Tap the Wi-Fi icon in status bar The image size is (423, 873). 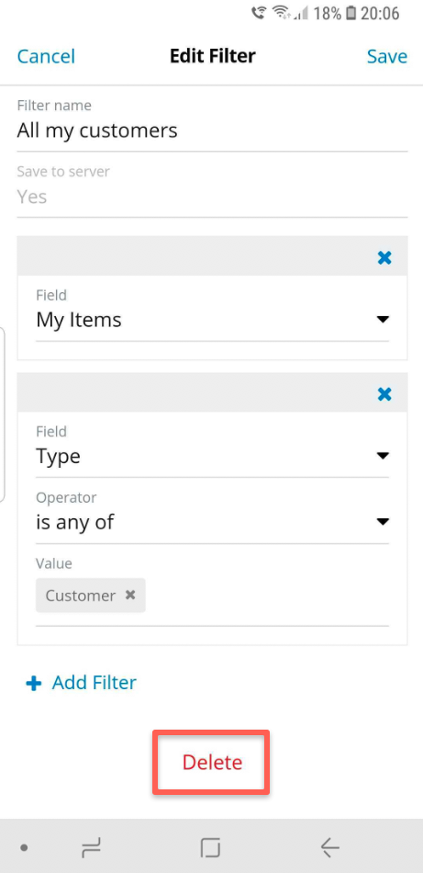coord(281,13)
